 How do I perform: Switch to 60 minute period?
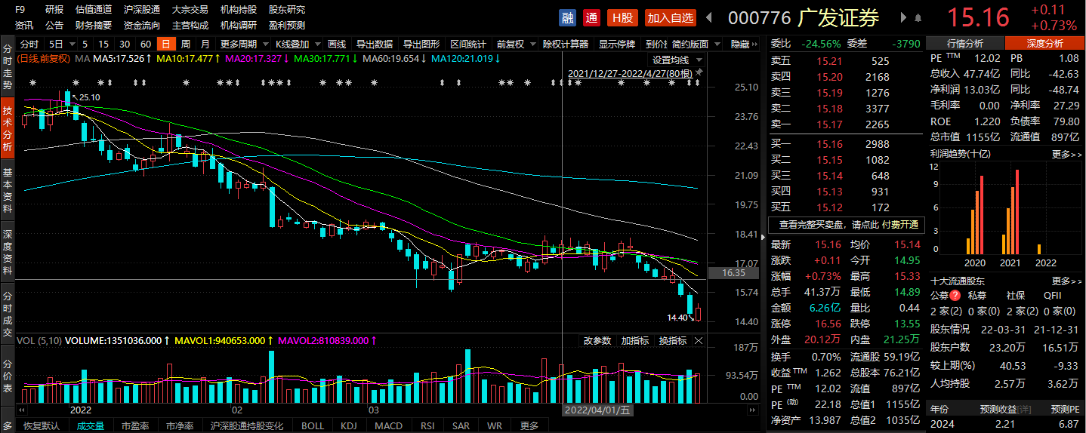pos(146,44)
